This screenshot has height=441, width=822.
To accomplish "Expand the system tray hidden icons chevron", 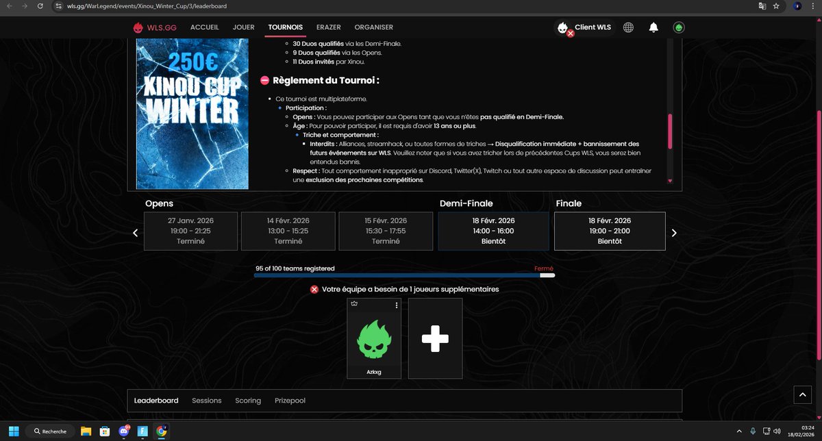I will [739, 431].
